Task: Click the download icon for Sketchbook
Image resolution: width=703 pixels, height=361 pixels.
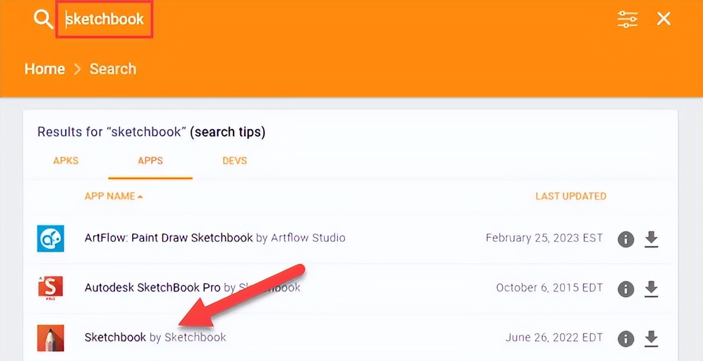Action: pos(651,339)
